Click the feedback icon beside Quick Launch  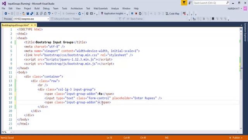pyautogui.click(x=190, y=3)
